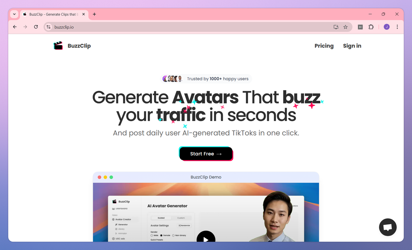Bookmark this page with the star icon
Viewport: 412px width, 250px height.
click(345, 27)
